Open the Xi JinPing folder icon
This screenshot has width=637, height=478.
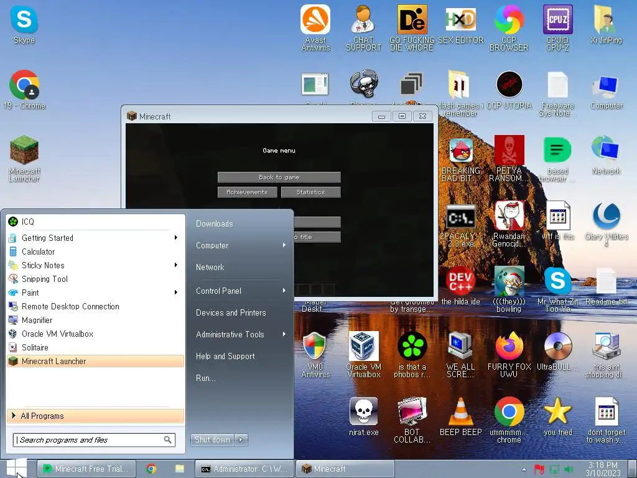pos(606,24)
